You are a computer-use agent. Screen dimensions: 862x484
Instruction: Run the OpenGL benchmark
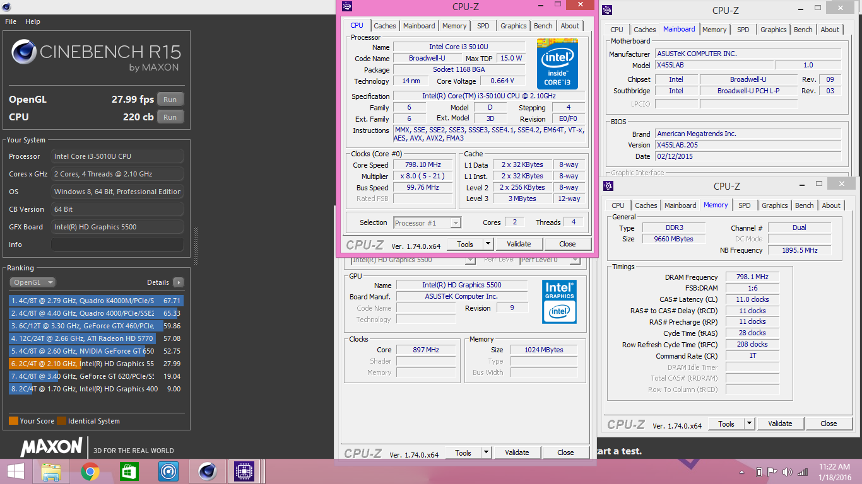tap(170, 100)
